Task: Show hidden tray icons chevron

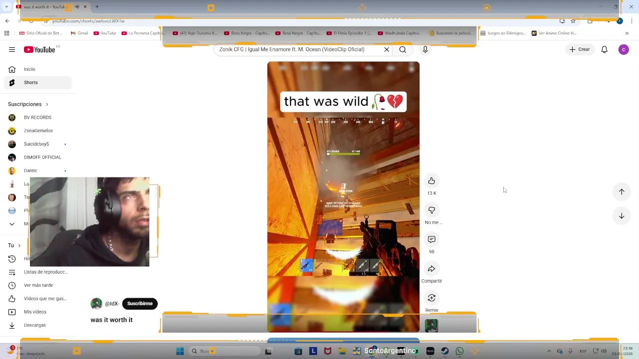Action: (x=549, y=351)
